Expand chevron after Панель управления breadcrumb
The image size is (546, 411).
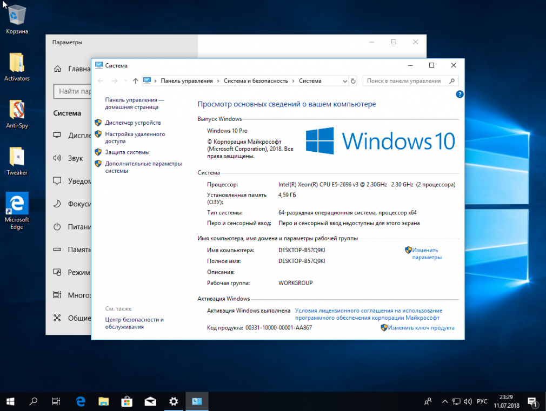218,81
